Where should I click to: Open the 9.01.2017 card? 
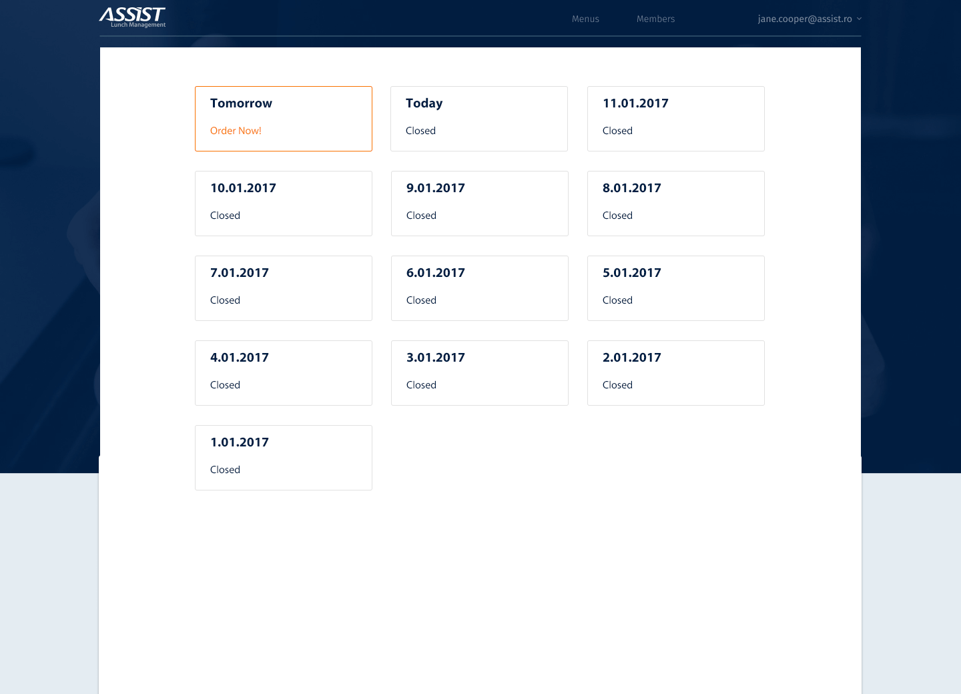click(480, 204)
